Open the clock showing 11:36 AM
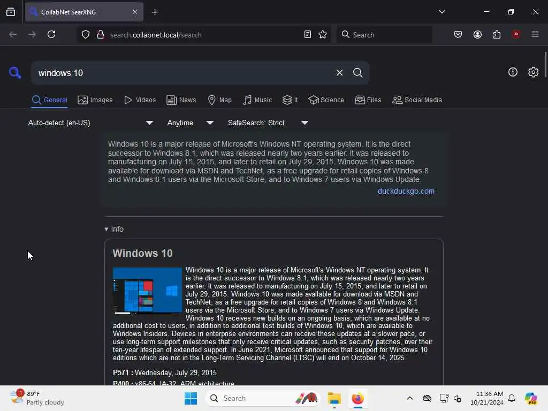Viewport: 548px width, 411px height. 487,398
